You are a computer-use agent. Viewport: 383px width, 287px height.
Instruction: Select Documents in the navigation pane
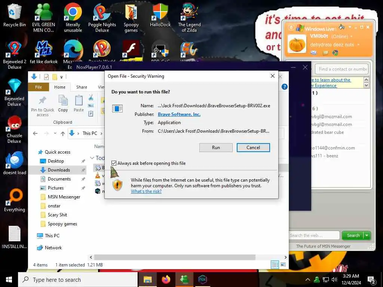pyautogui.click(x=59, y=179)
